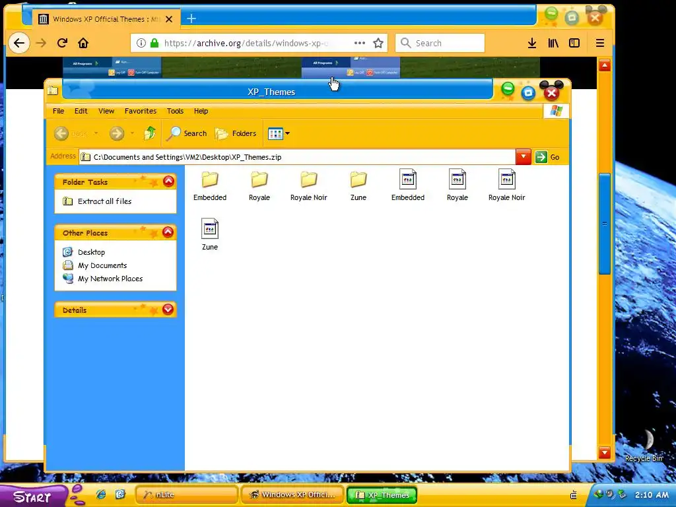Go to Desktop in Other Places
This screenshot has height=507, width=676.
pyautogui.click(x=84, y=252)
